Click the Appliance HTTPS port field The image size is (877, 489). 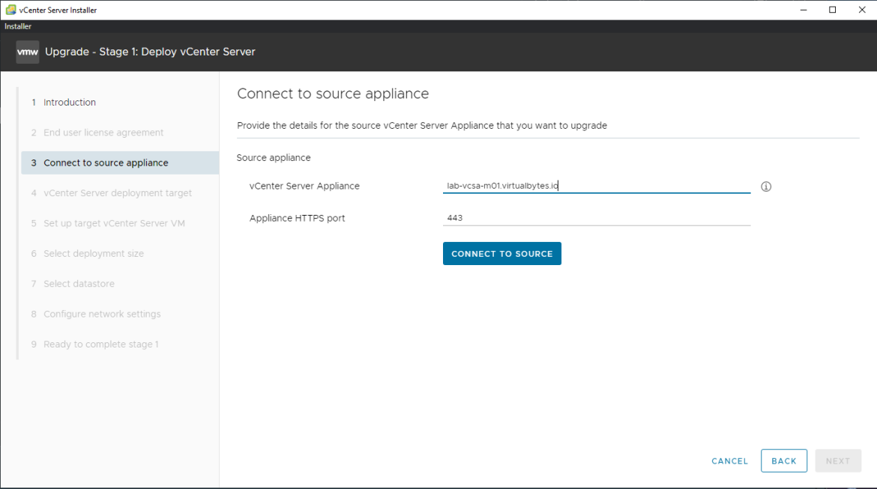coord(596,218)
